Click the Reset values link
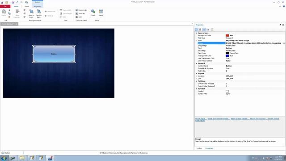286x161 pixels. pyautogui.click(x=200, y=121)
